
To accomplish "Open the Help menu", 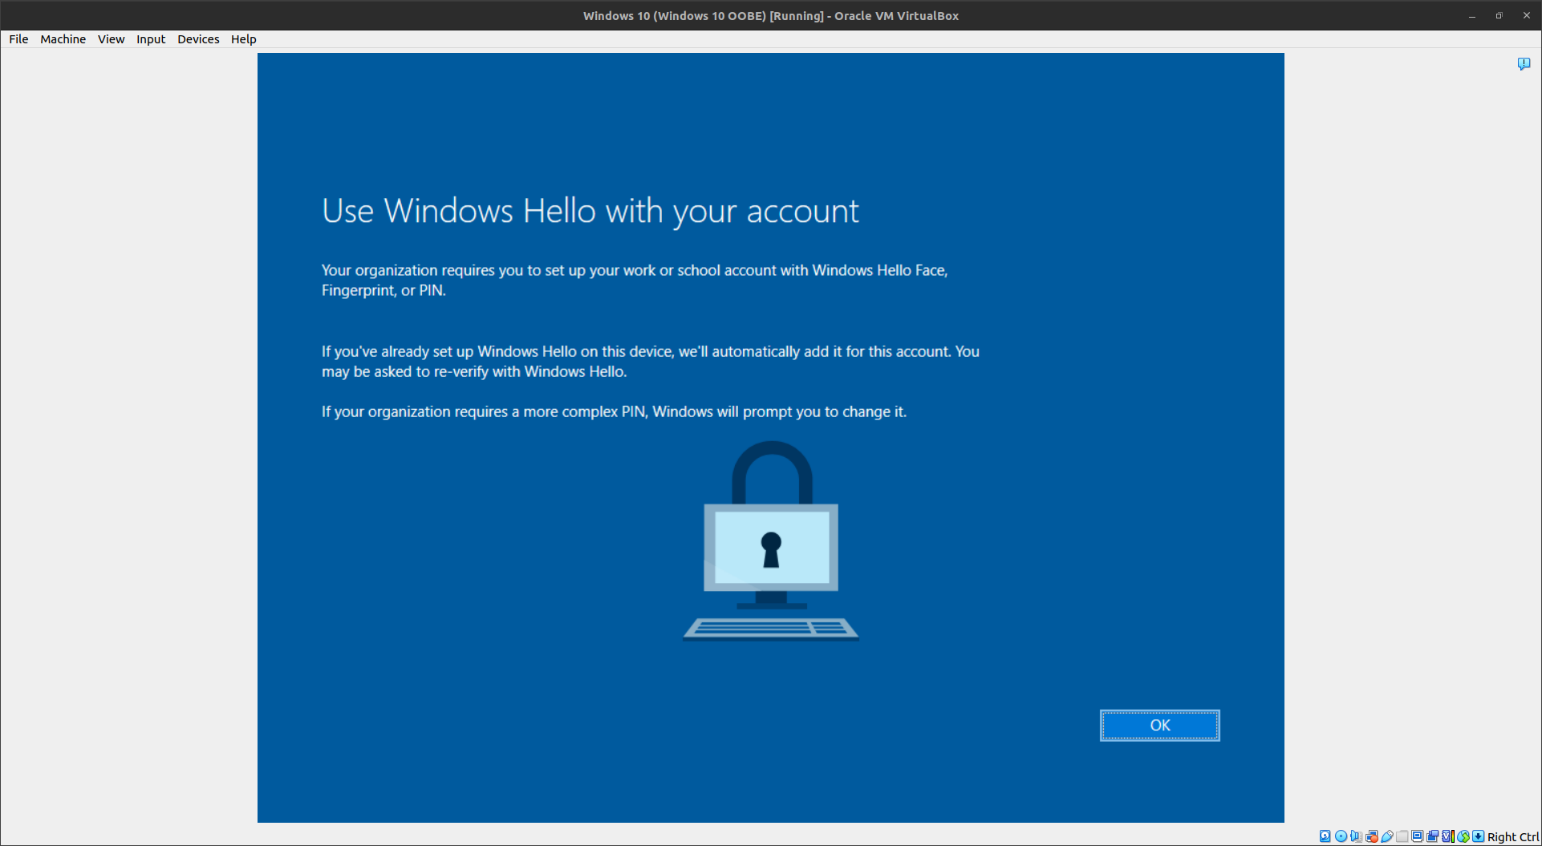I will (243, 39).
